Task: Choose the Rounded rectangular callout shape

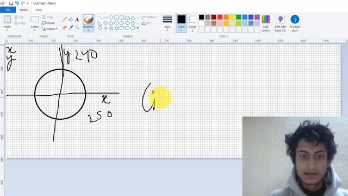Action: (x=122, y=28)
